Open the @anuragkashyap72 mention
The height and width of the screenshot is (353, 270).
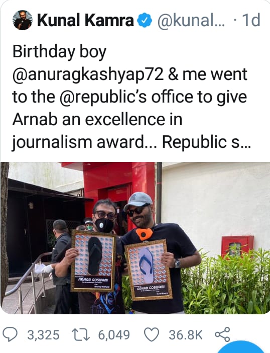click(88, 74)
